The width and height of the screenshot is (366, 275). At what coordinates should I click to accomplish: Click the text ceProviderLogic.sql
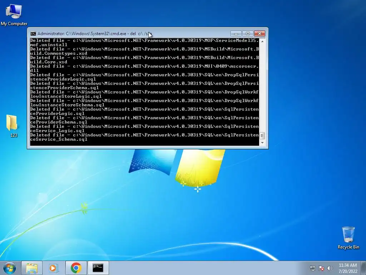pos(57,114)
